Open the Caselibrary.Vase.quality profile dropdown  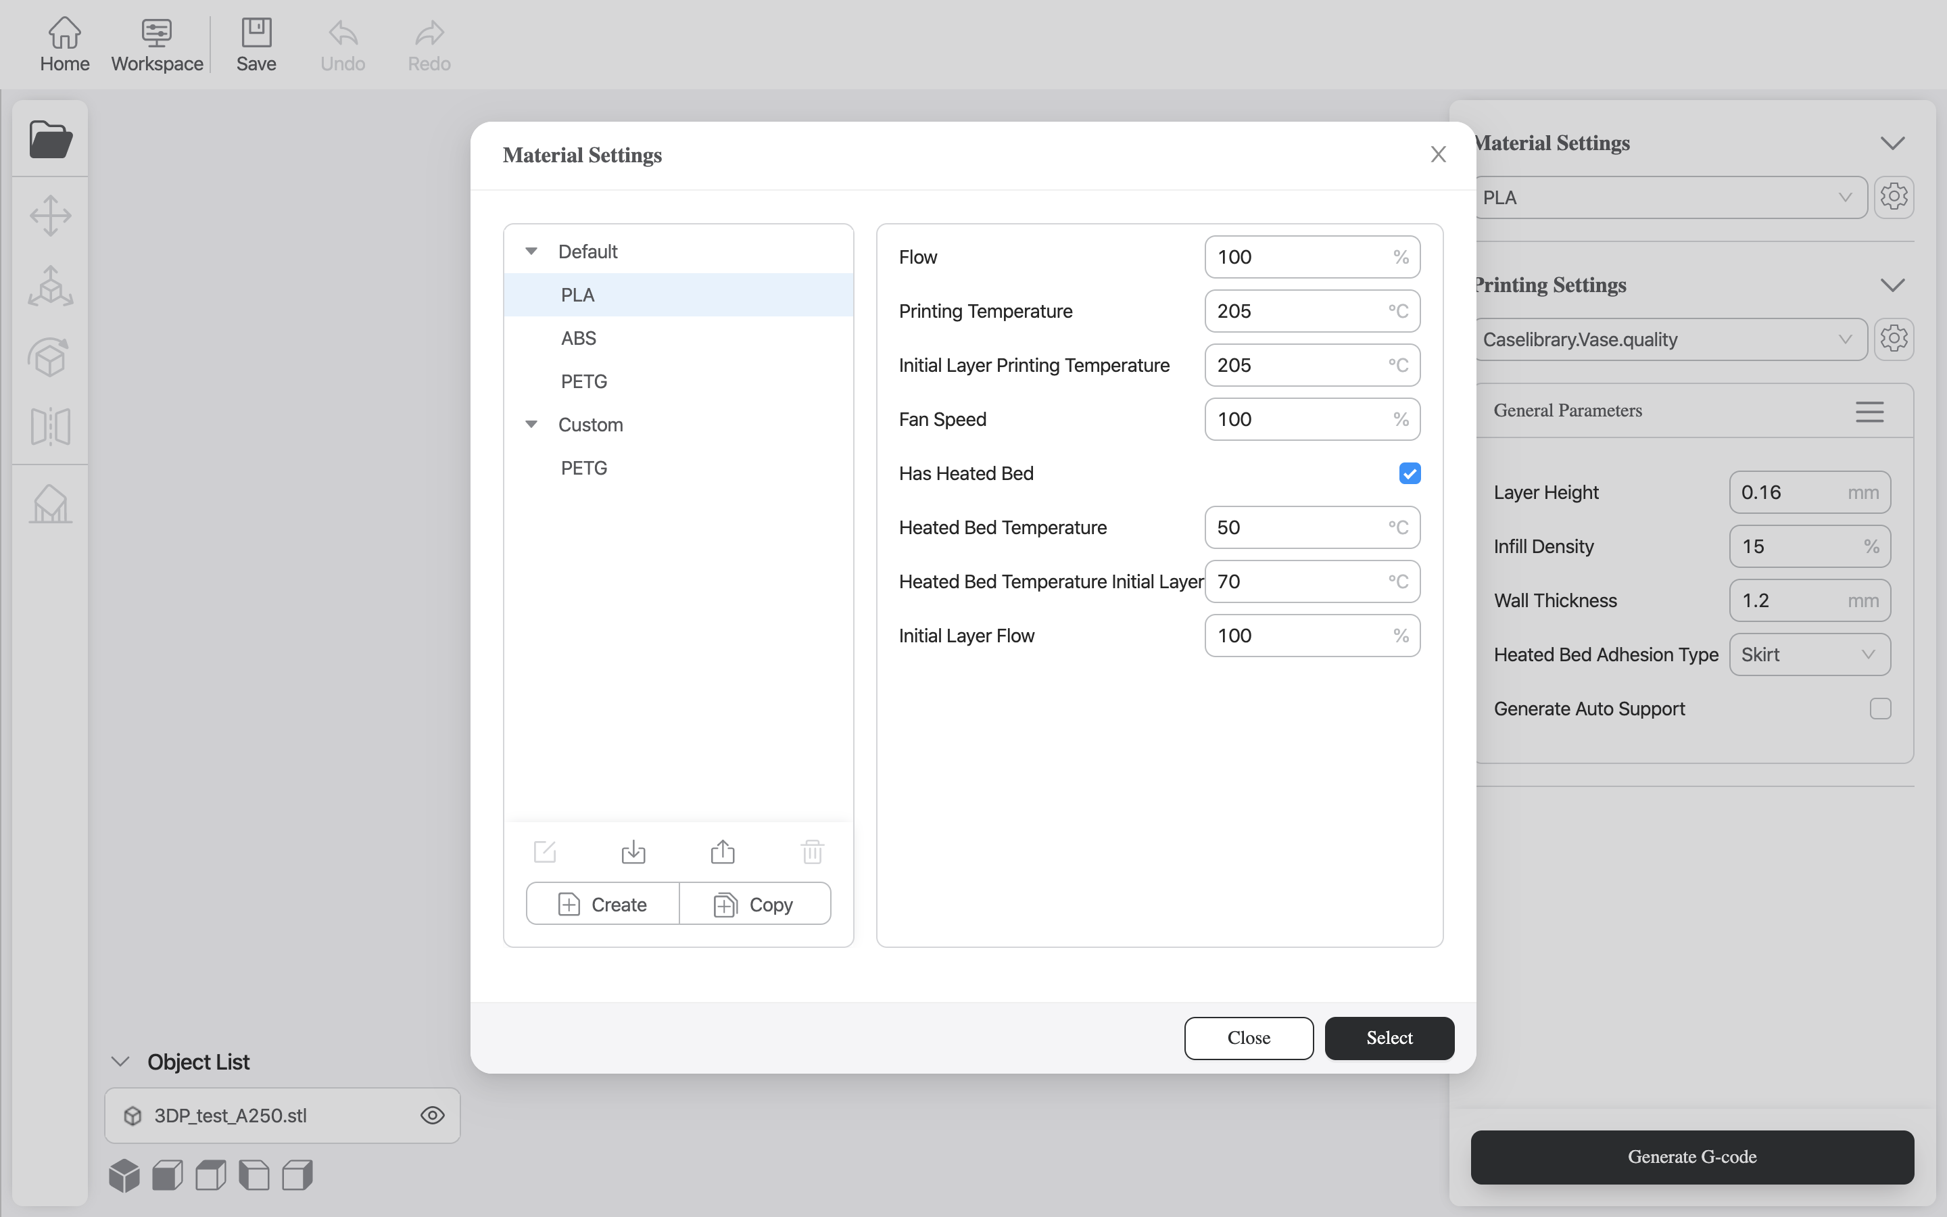(1669, 339)
